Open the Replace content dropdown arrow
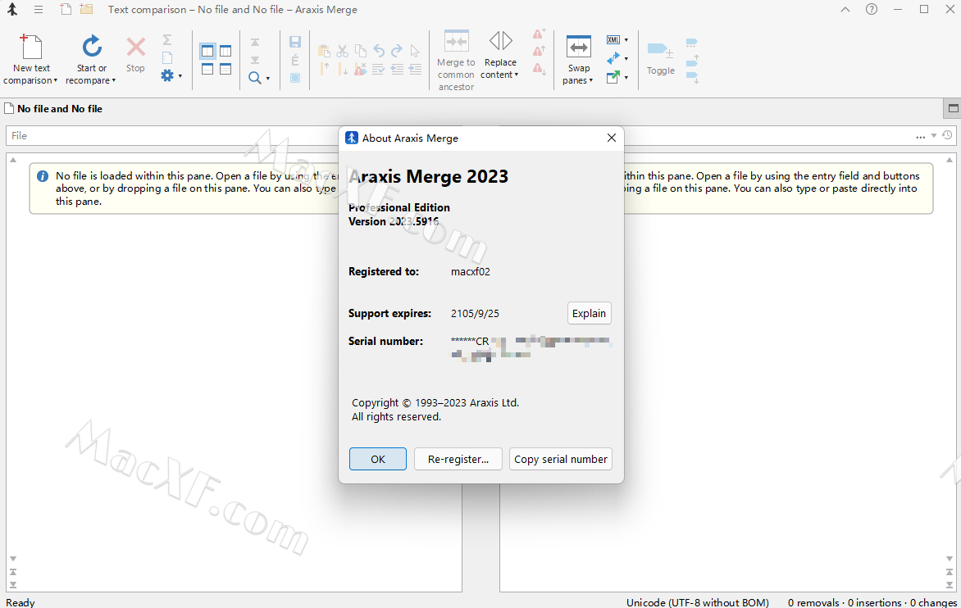The height and width of the screenshot is (608, 961). click(517, 75)
